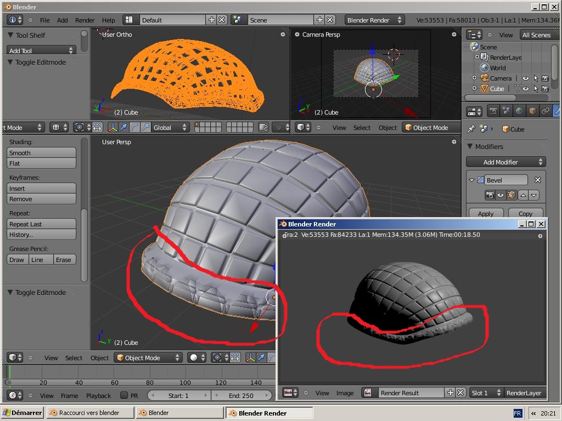562x421 pixels.
Task: Open the Info editor type selector
Action: 15,20
